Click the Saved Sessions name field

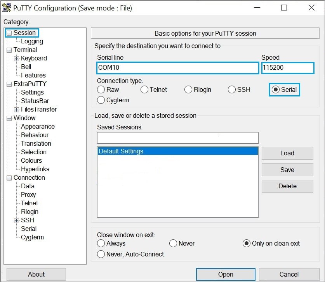pyautogui.click(x=177, y=138)
